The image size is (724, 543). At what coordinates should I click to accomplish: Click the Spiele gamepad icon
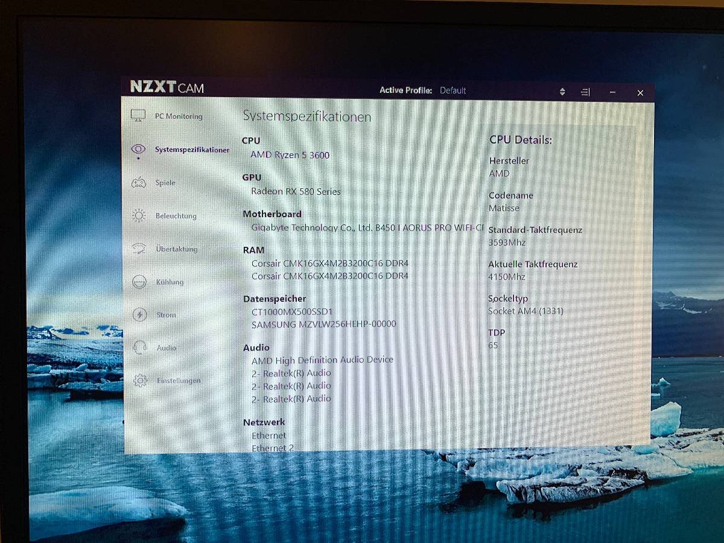pyautogui.click(x=139, y=182)
